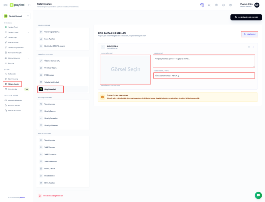Click the green chat support bubble
The image size is (265, 202).
258,195
